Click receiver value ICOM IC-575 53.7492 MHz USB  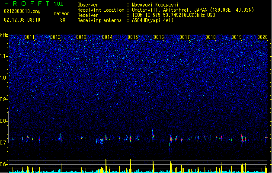coord(173,15)
